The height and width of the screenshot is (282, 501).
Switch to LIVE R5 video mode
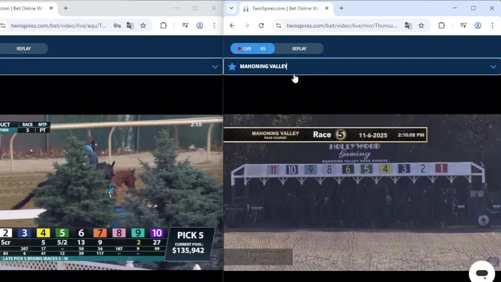[252, 49]
